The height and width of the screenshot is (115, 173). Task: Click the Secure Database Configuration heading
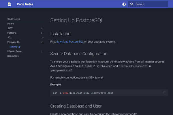click(x=79, y=54)
